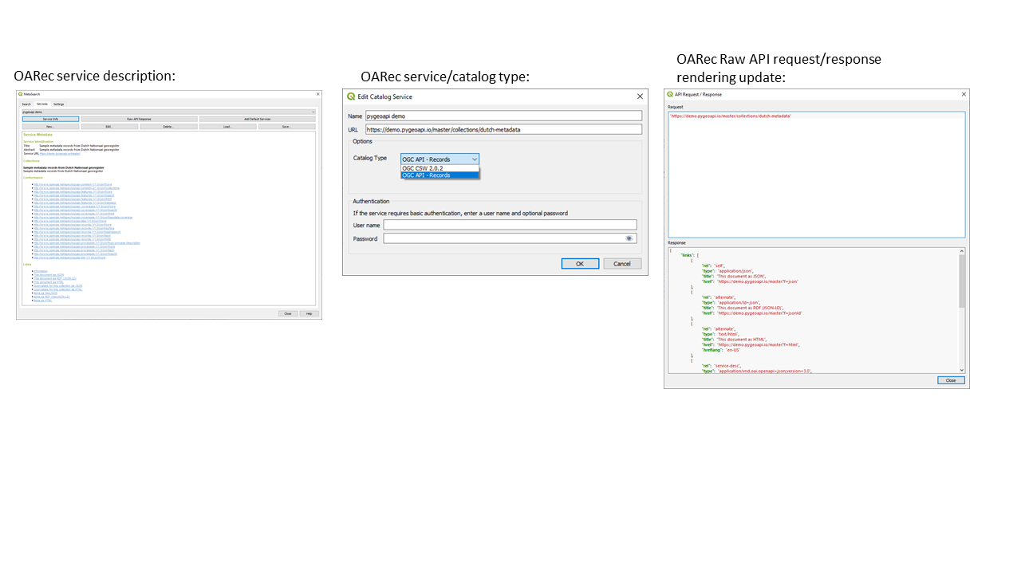
Task: Confirm the catalog service with OK
Action: pos(580,264)
